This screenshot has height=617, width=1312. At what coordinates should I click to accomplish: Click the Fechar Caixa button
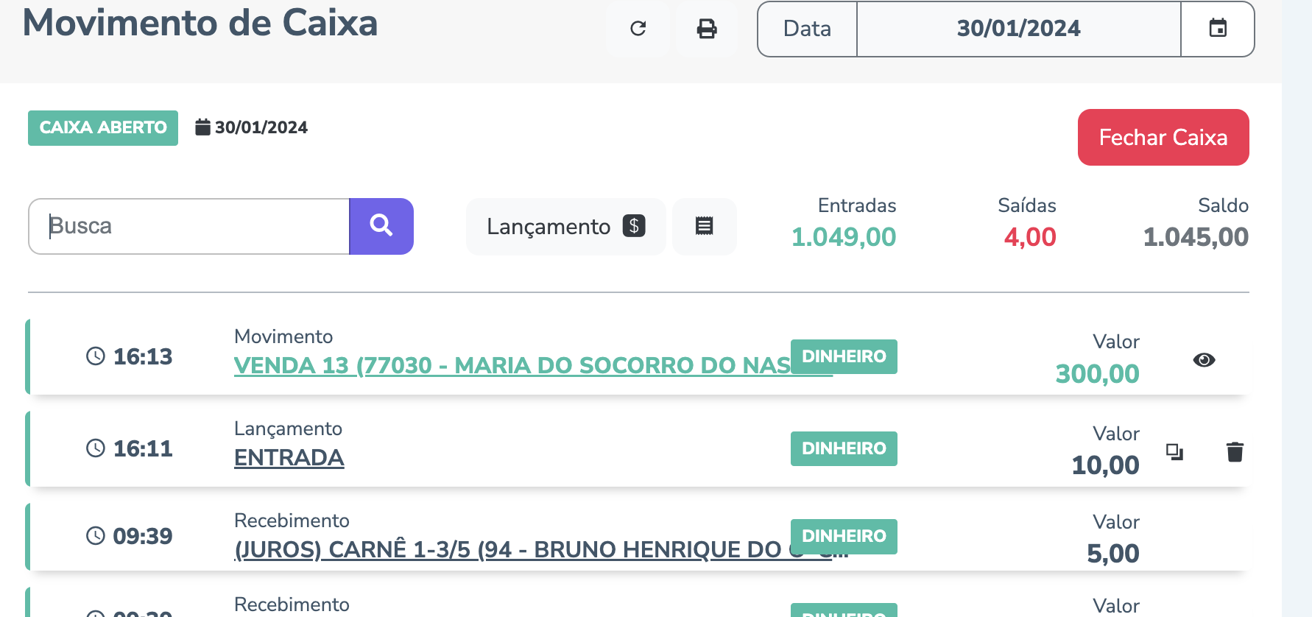(1163, 138)
